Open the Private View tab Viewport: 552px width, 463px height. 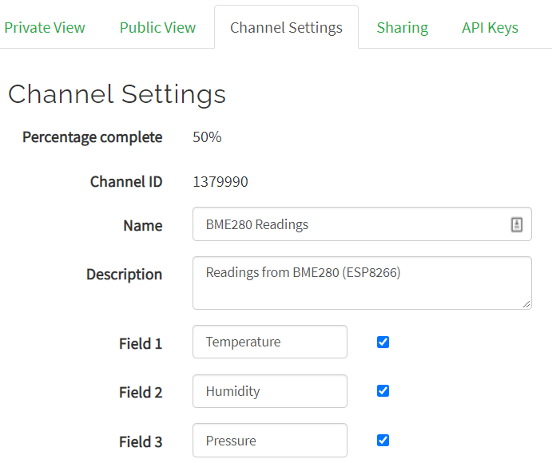coord(45,27)
